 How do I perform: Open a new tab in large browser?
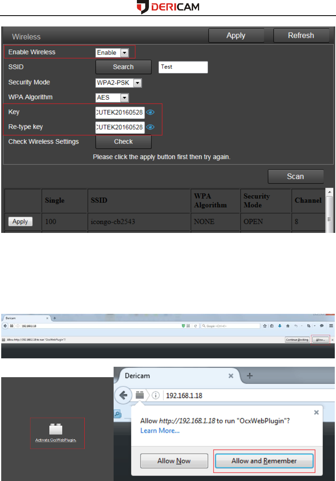pos(250,376)
